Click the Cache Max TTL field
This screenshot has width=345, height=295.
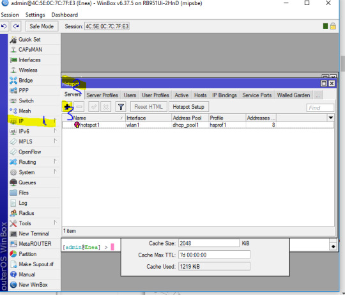(x=214, y=255)
